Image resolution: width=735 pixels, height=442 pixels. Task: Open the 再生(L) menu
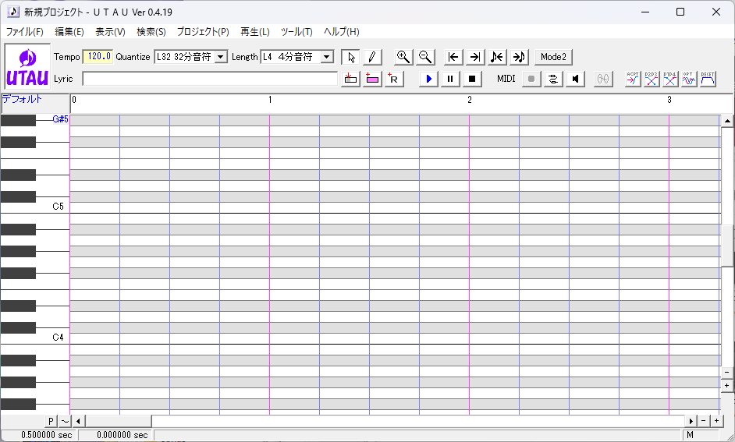pyautogui.click(x=255, y=31)
